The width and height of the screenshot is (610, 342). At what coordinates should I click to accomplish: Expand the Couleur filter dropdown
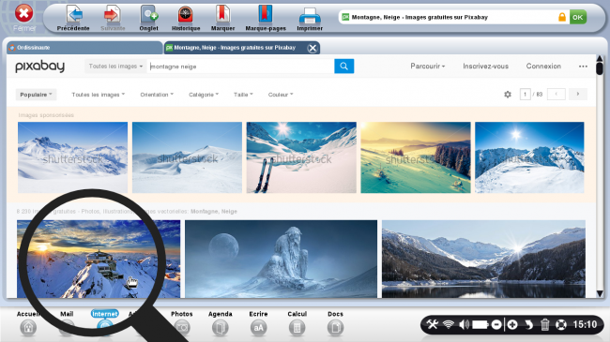pos(281,95)
